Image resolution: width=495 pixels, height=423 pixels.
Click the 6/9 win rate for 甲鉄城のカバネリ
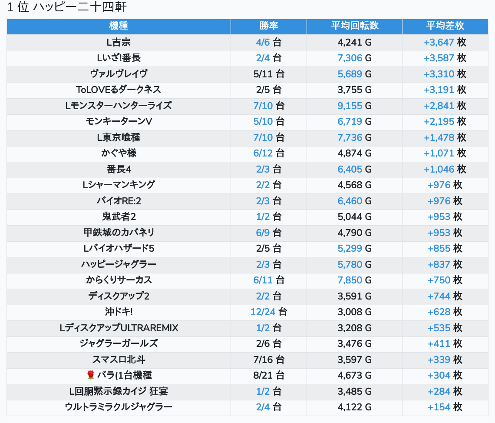click(263, 233)
